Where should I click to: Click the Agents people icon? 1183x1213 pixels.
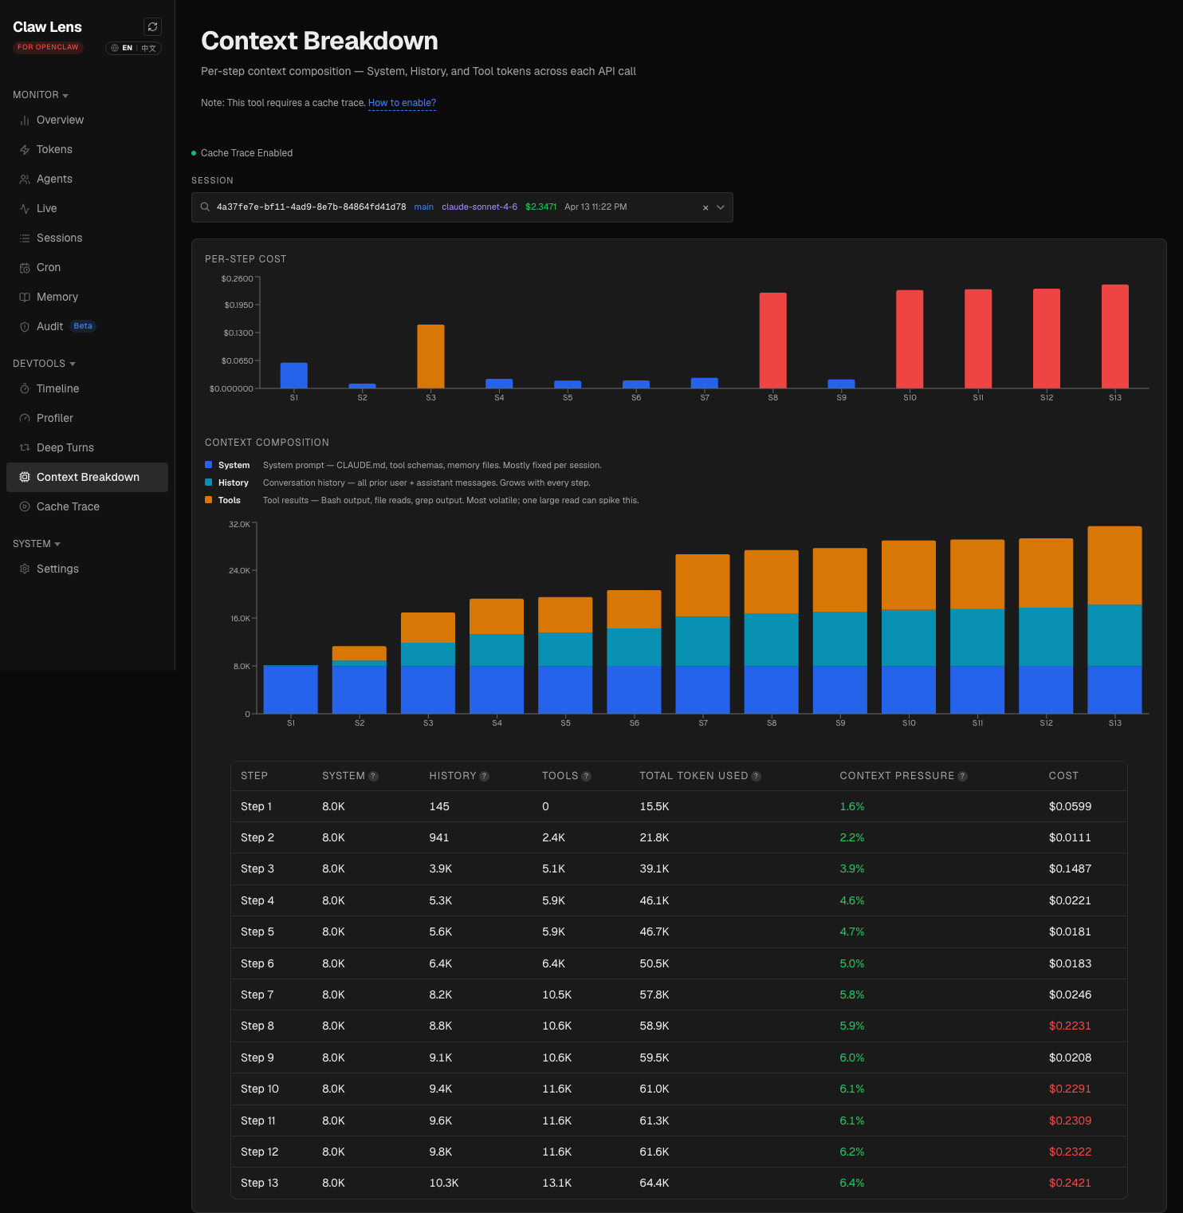pos(25,179)
